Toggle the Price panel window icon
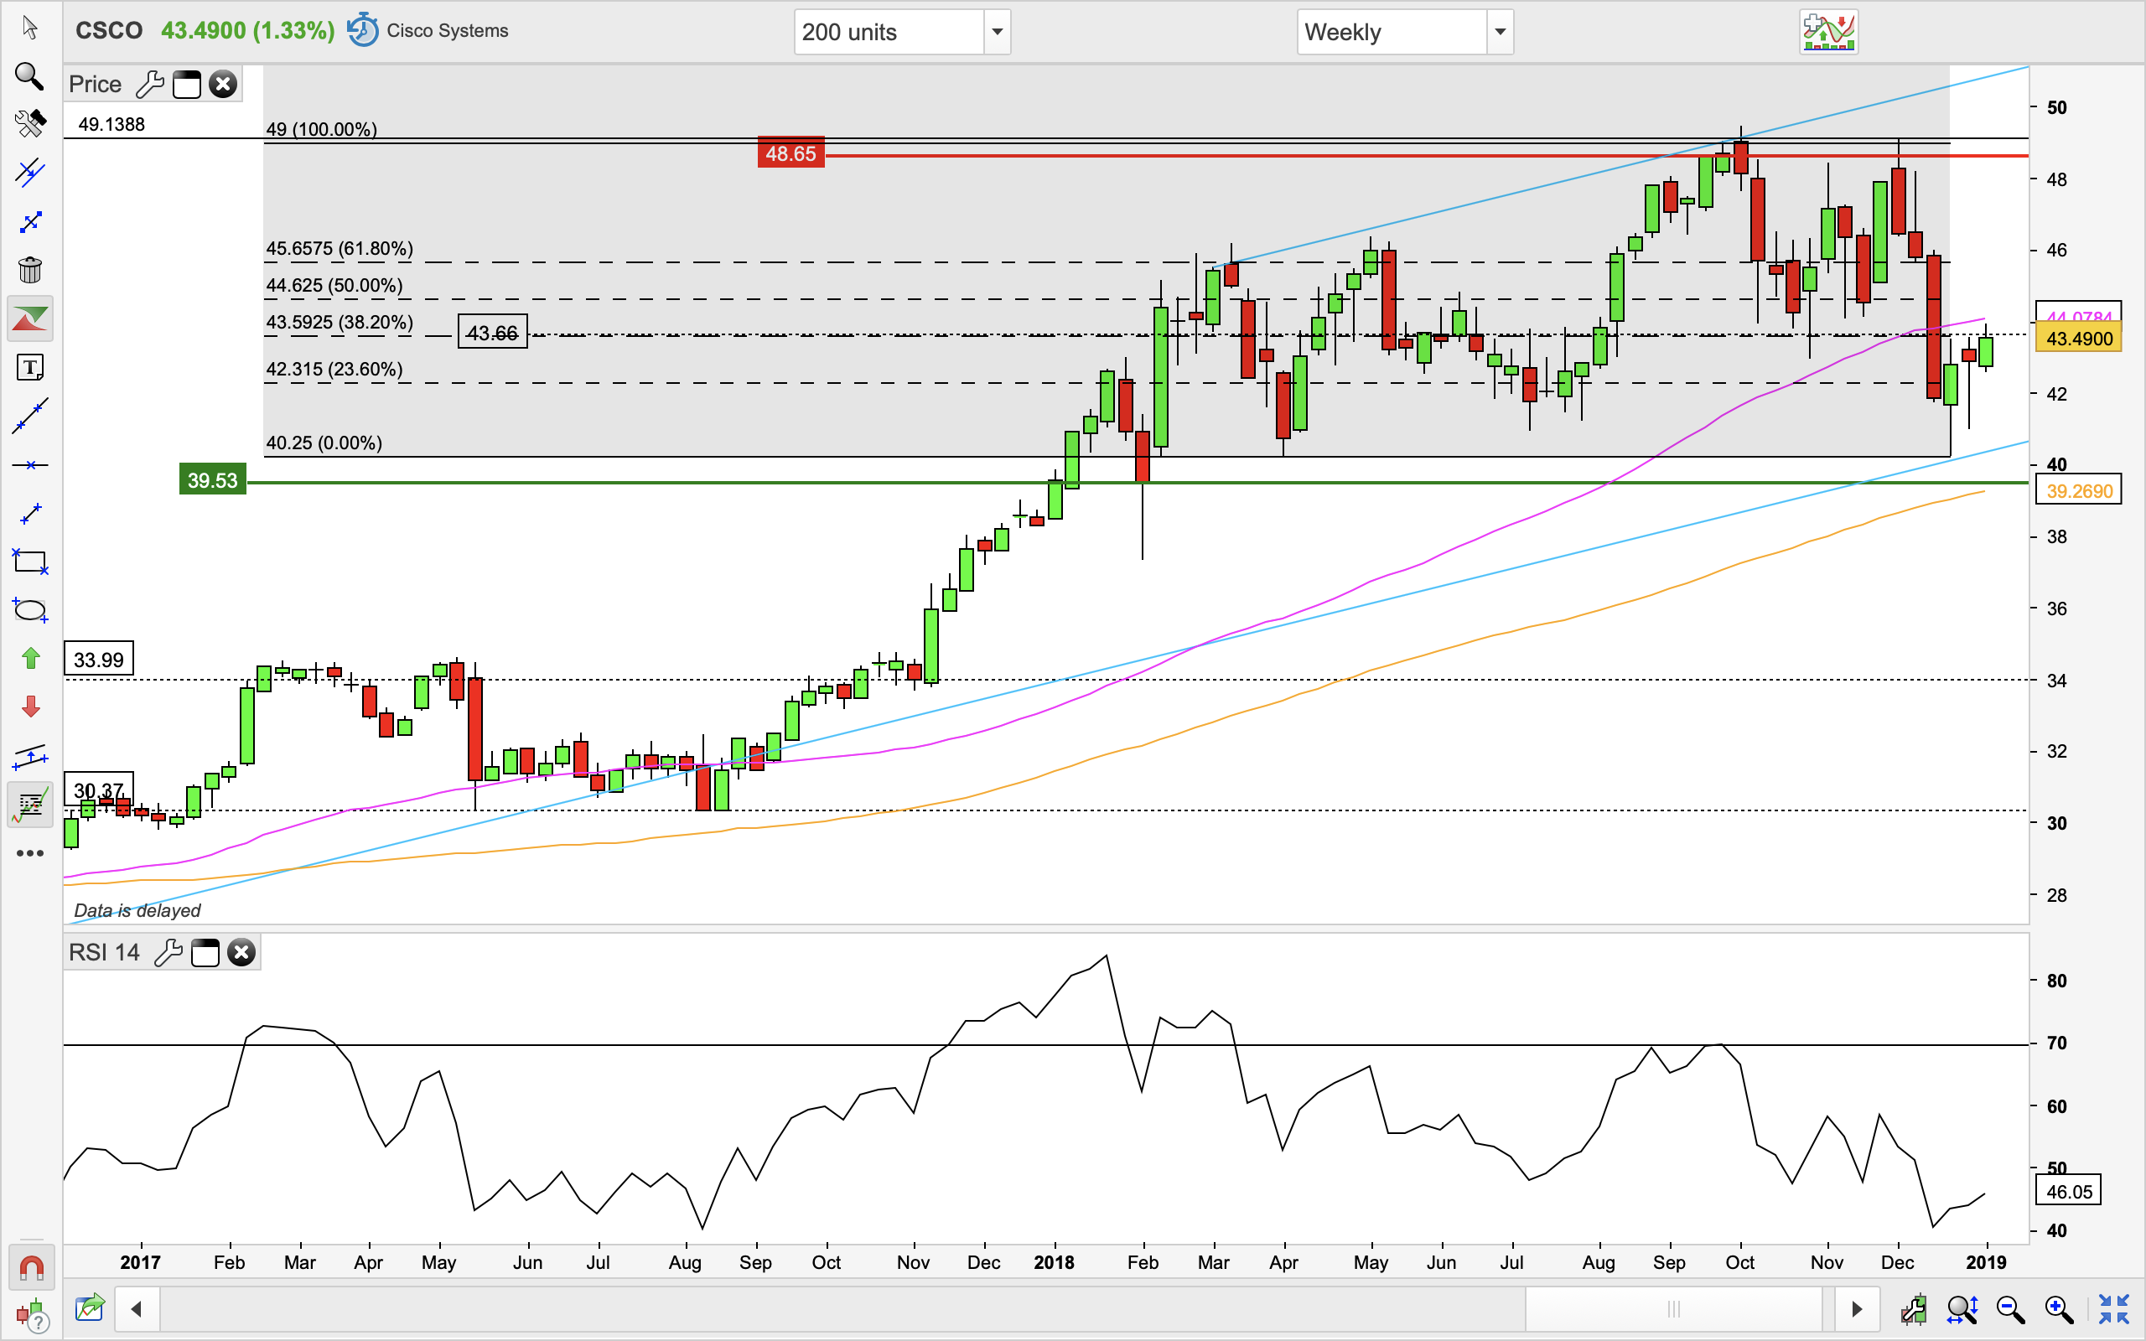Viewport: 2146px width, 1341px height. point(186,85)
